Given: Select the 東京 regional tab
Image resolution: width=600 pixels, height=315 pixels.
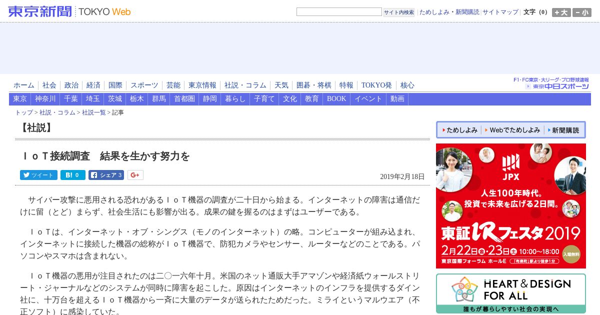Looking at the screenshot, I should click(x=20, y=99).
